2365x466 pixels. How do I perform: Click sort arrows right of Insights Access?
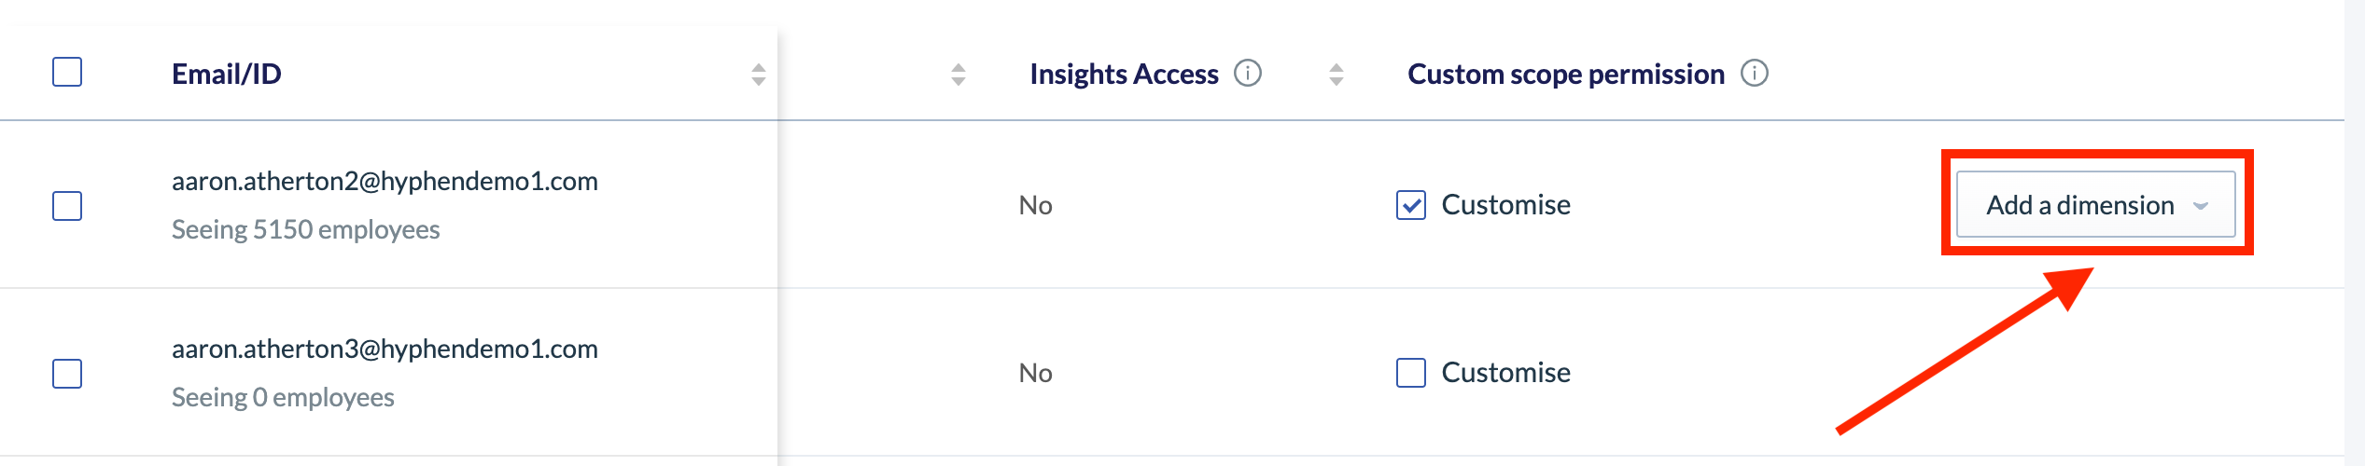click(1336, 75)
